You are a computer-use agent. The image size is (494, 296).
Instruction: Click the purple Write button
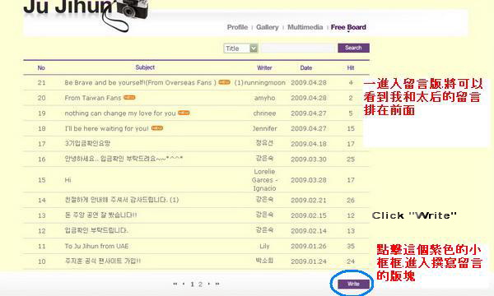tap(353, 284)
